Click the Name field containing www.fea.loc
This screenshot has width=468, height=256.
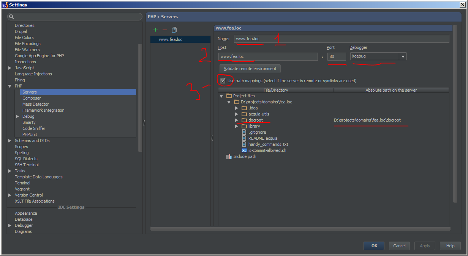[341, 39]
